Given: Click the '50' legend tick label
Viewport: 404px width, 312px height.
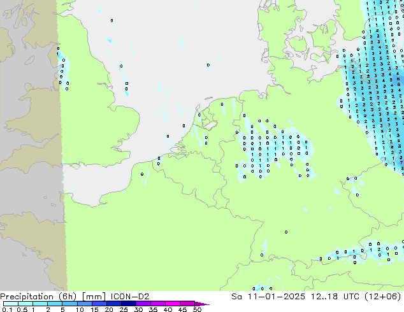Looking at the screenshot, I should [x=197, y=309].
